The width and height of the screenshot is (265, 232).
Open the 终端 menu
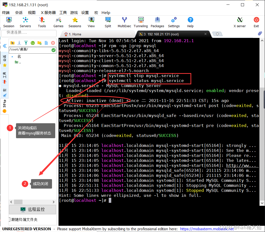pos(6,13)
